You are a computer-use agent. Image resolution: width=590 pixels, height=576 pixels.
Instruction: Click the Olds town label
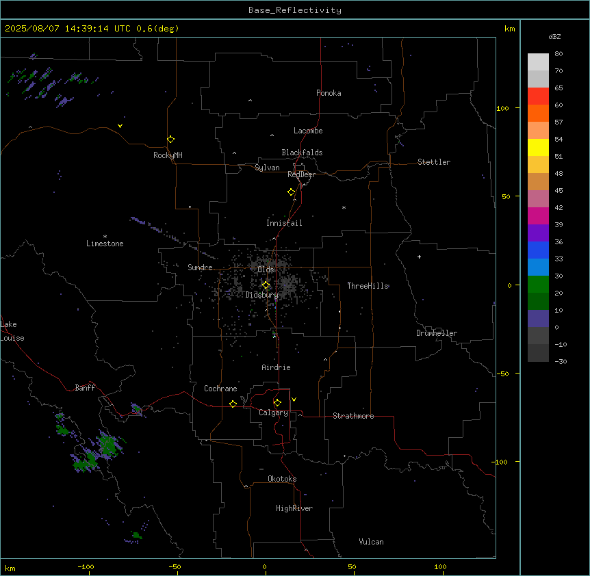(x=266, y=270)
